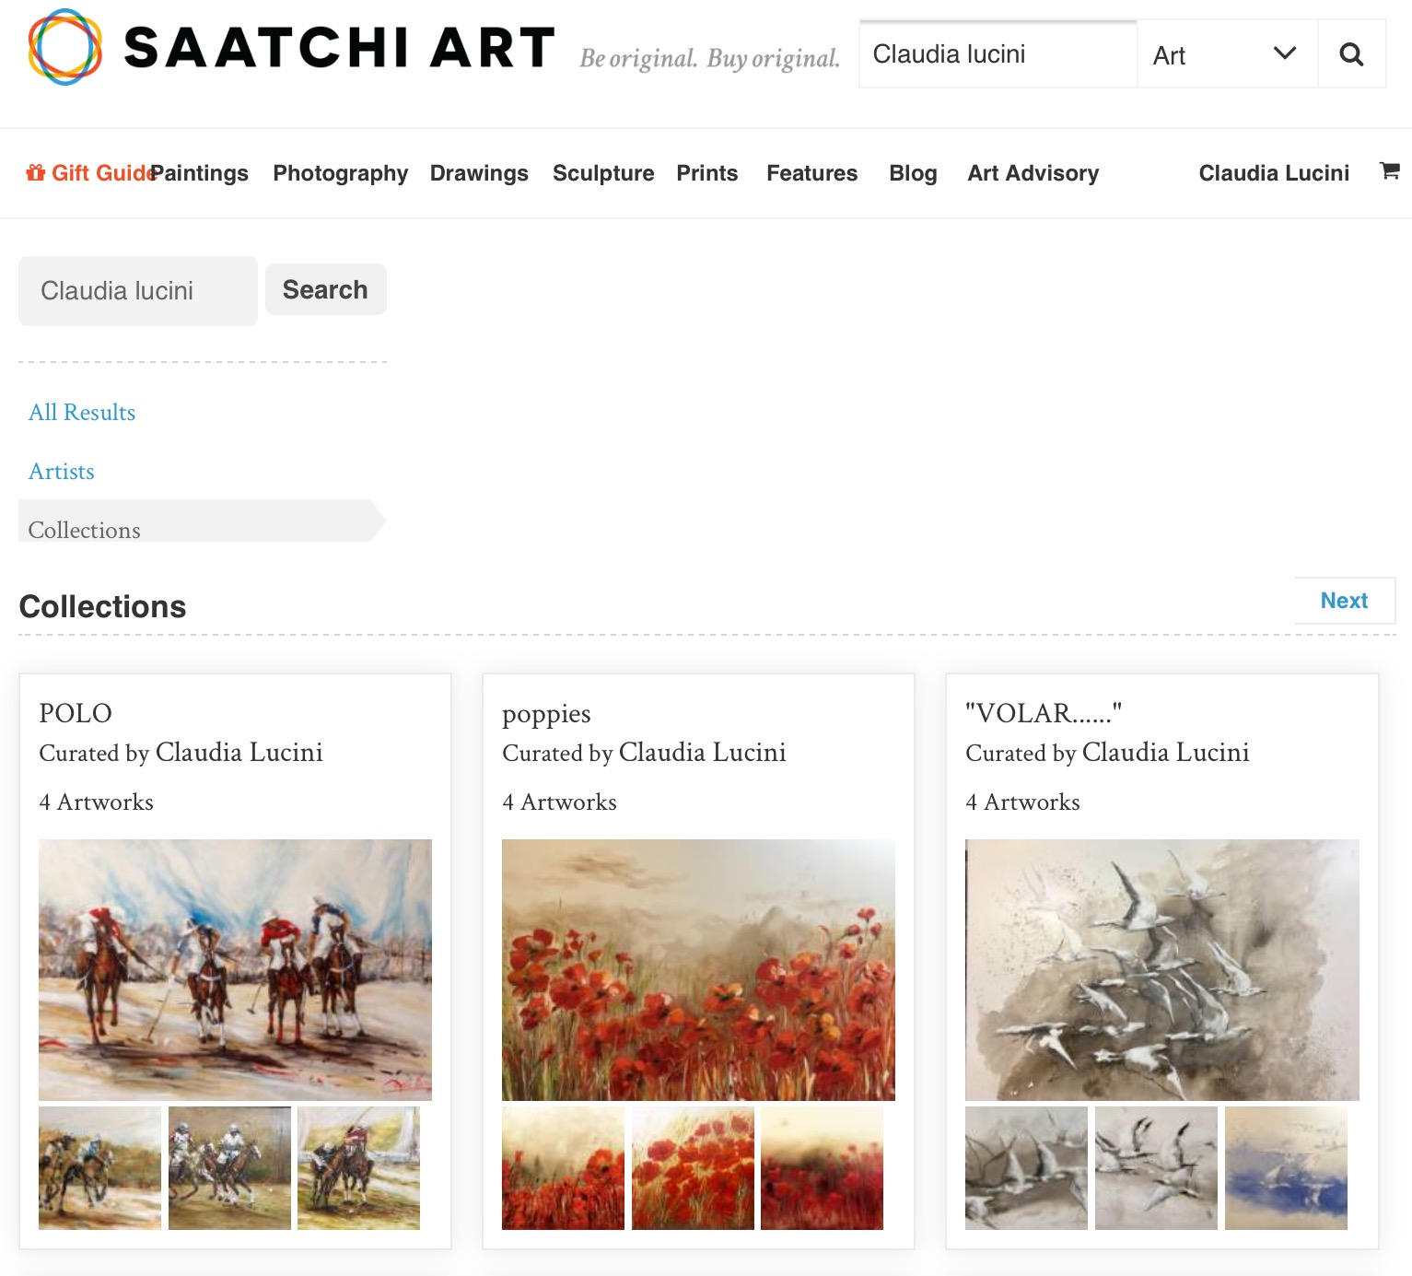Click the Saatchi Art circular logo
1412x1276 pixels.
64,47
